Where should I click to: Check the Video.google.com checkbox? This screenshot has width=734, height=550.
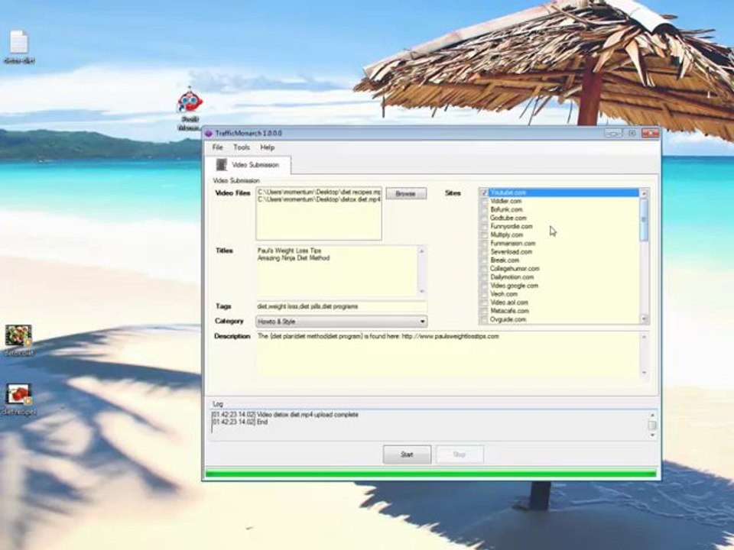point(483,285)
